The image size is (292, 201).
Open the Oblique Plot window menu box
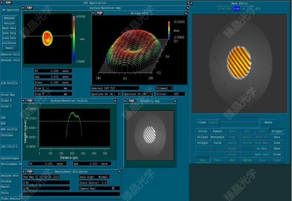pos(94,13)
